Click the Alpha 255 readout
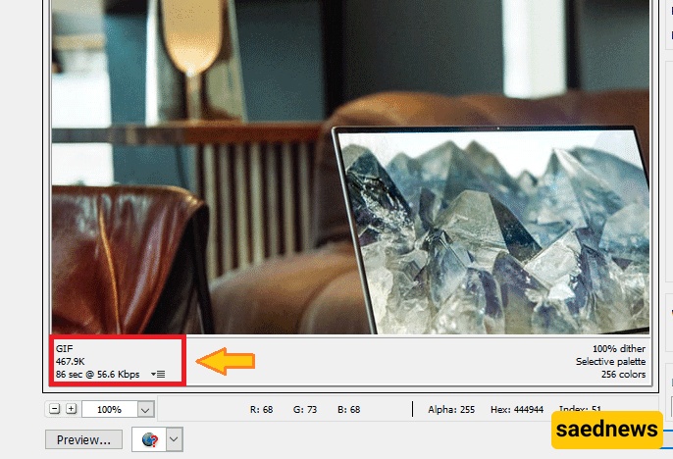This screenshot has height=459, width=673. click(x=450, y=409)
